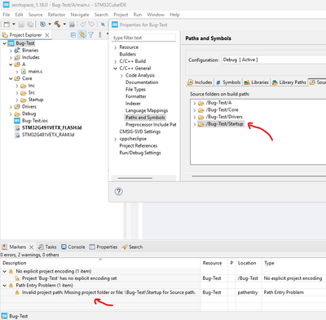The image size is (326, 320).
Task: Click the help question mark icon
Action: [118, 192]
